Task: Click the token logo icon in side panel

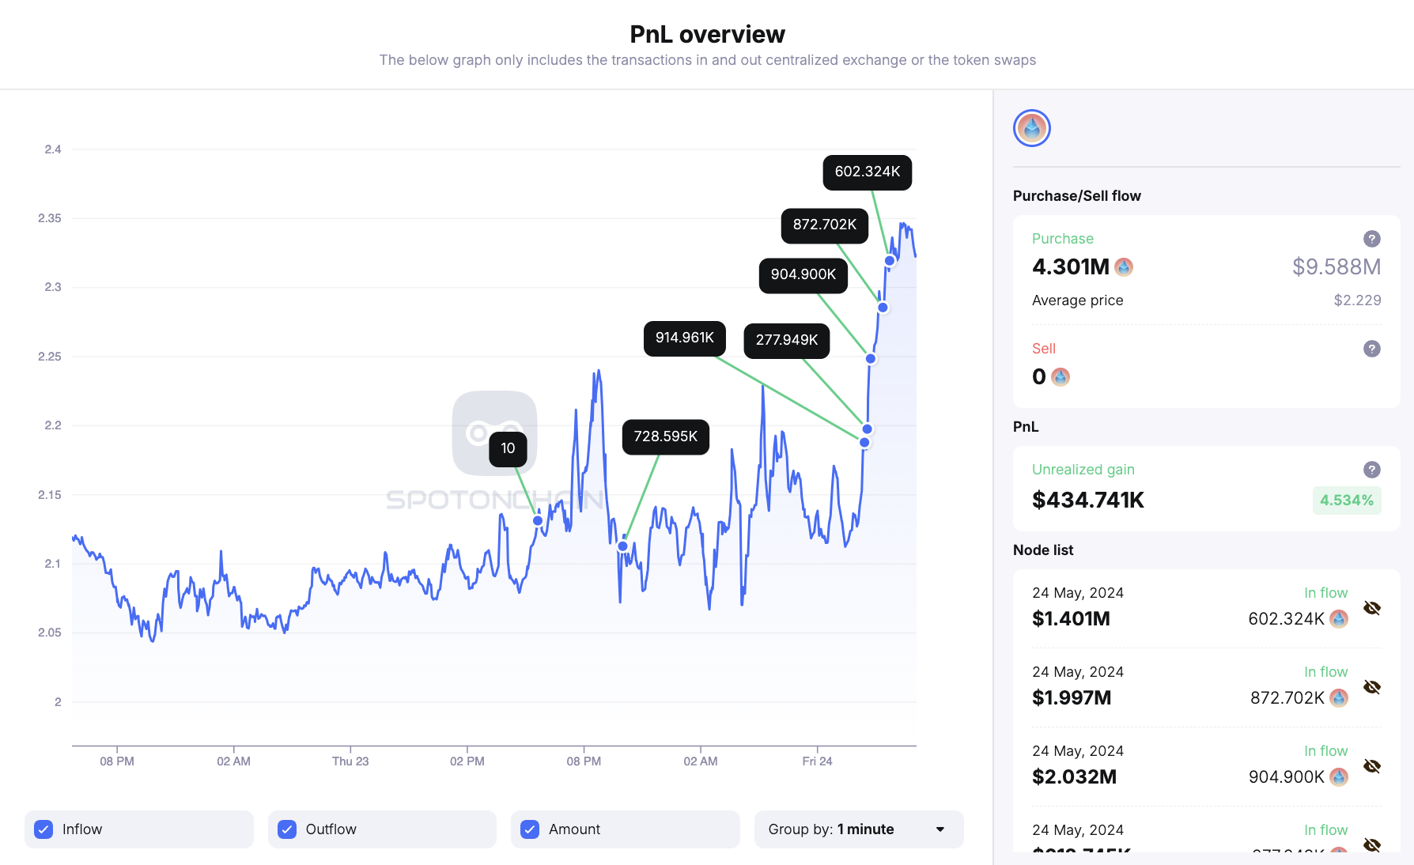Action: tap(1031, 128)
